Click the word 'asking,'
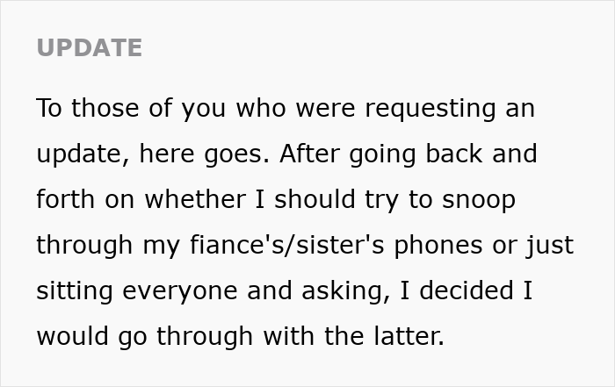 click(346, 291)
